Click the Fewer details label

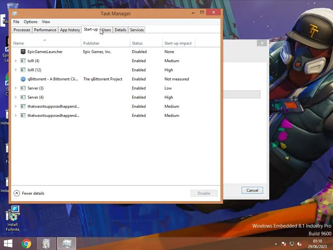33,193
